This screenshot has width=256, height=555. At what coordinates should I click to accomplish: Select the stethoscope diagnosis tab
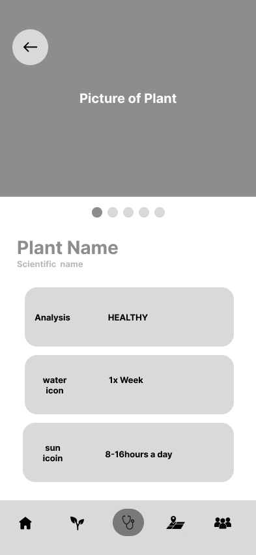(x=128, y=522)
